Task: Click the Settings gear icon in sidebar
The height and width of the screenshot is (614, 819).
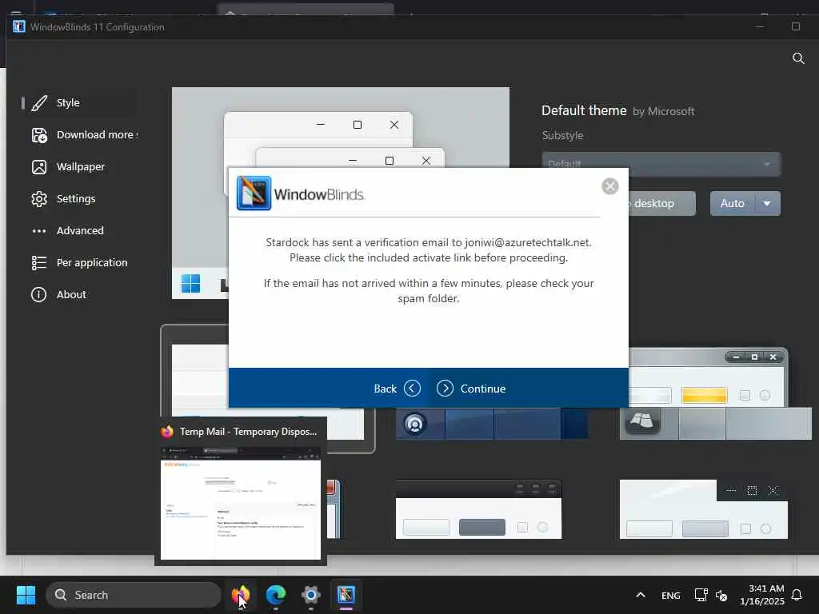Action: (x=38, y=199)
